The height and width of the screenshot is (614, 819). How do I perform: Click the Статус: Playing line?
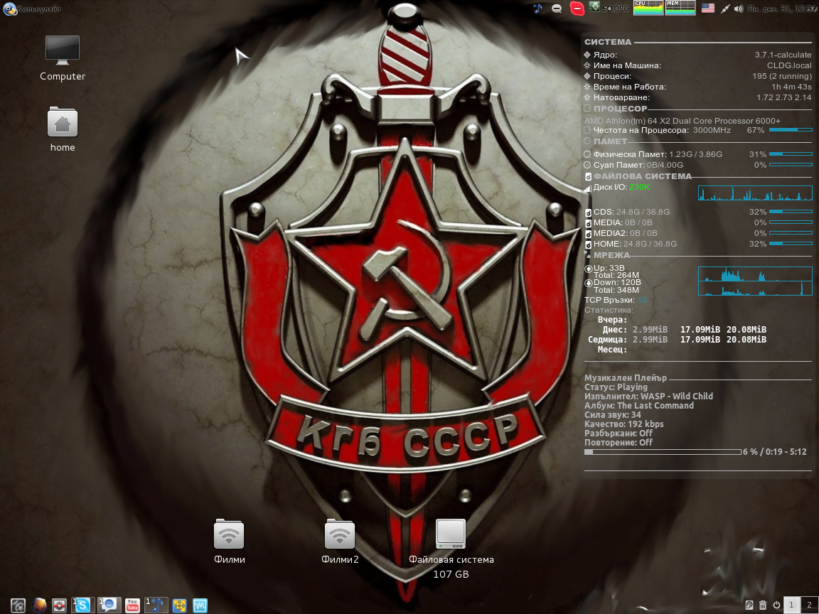[x=616, y=387]
